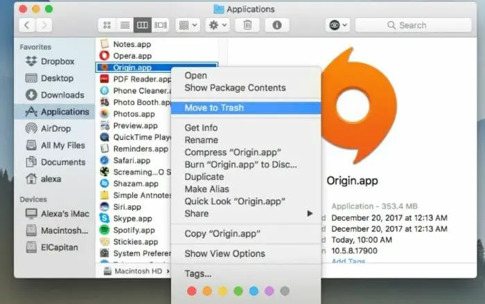Choose Copy "Origin.app"
This screenshot has height=304, width=485.
[x=246, y=234]
